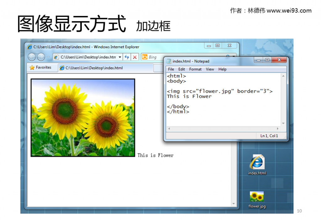Click the right arrow of Notepad's horizontal scrollbar
321x221 pixels.
[278, 129]
